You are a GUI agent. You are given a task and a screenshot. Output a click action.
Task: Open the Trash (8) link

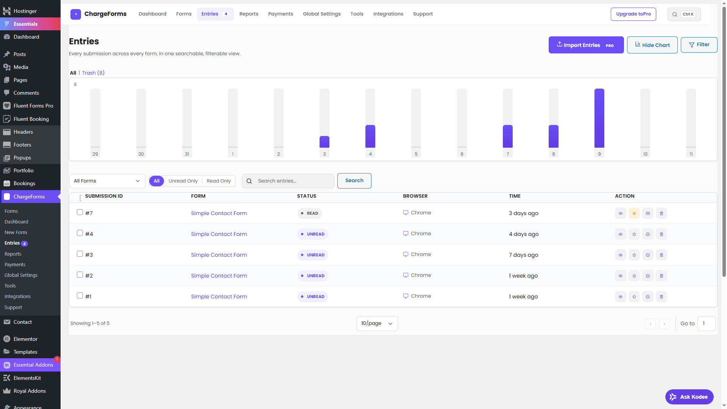click(93, 73)
